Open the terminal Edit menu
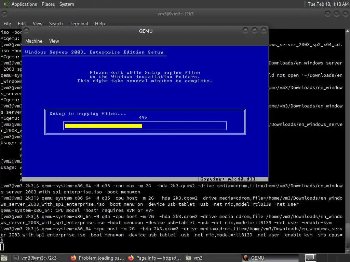Image resolution: width=350 pixels, height=262 pixels. [22, 24]
